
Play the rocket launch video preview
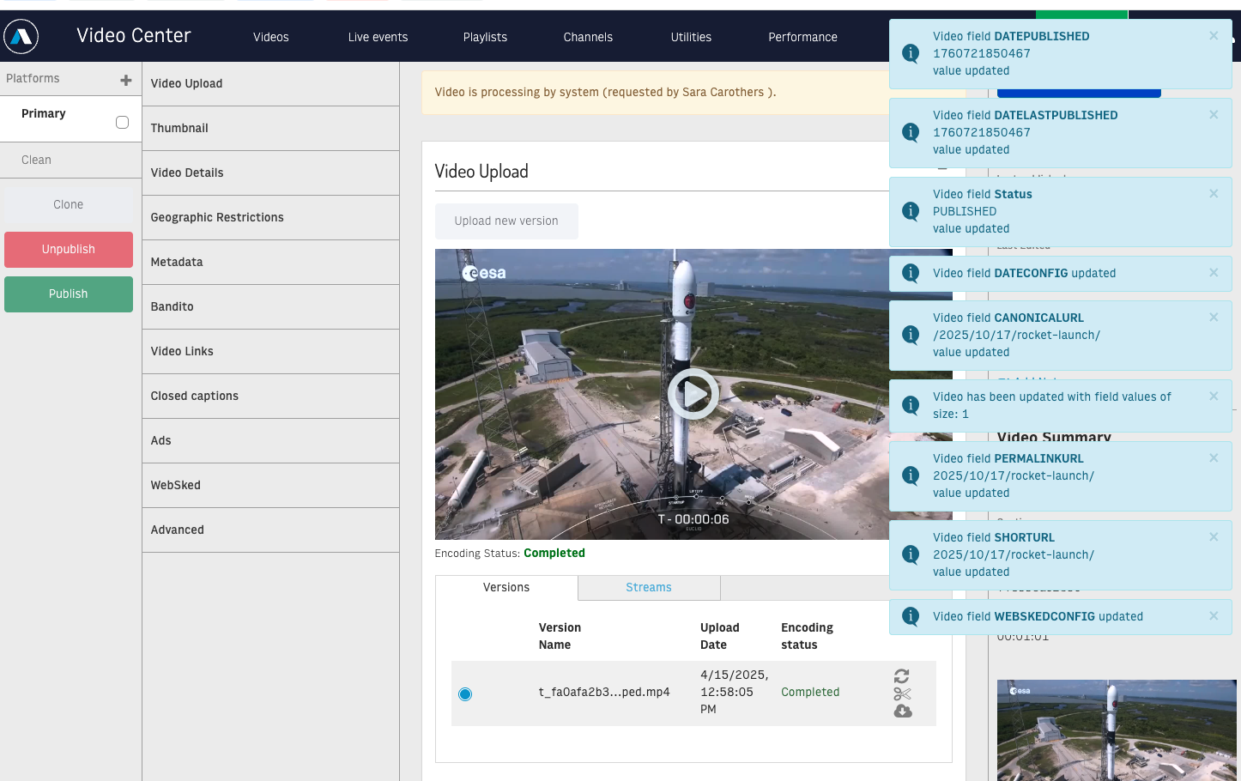click(x=693, y=394)
